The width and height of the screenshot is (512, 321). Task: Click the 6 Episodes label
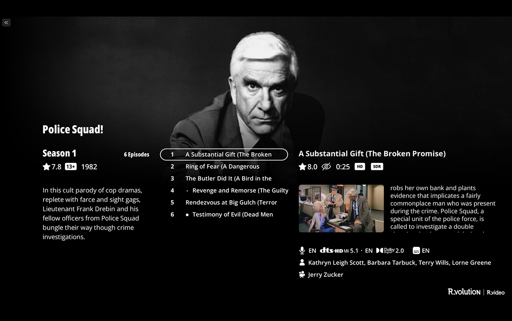[136, 155]
